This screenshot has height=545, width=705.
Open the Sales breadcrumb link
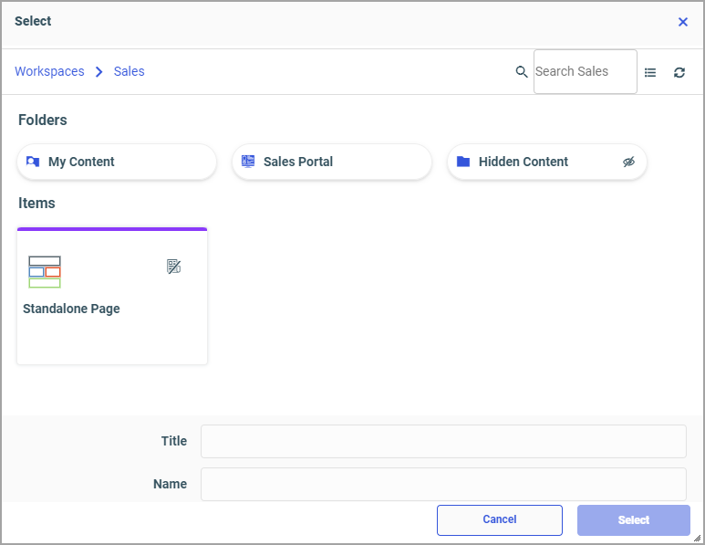coord(130,71)
